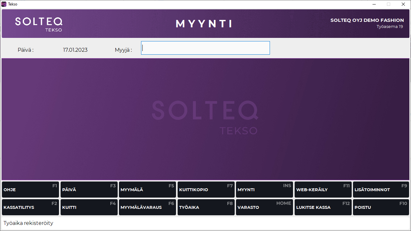Open LISÄTOIMINNOT (F9) additional functions
This screenshot has height=231, width=411.
381,190
